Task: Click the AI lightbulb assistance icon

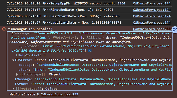Action: tap(174, 30)
